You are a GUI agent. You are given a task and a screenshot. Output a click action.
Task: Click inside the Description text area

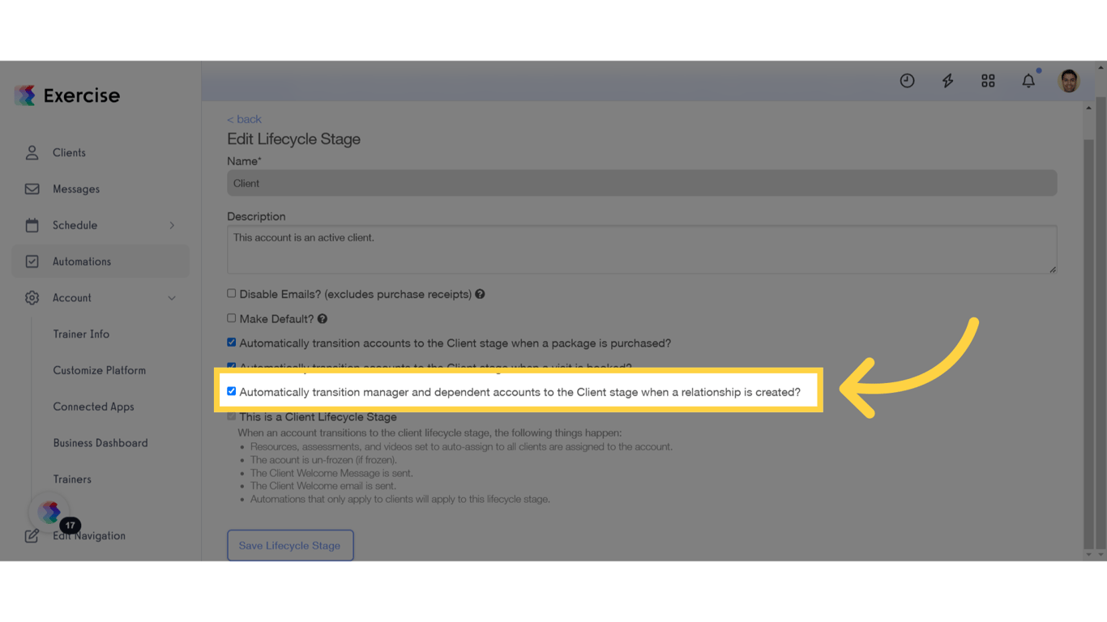[640, 249]
